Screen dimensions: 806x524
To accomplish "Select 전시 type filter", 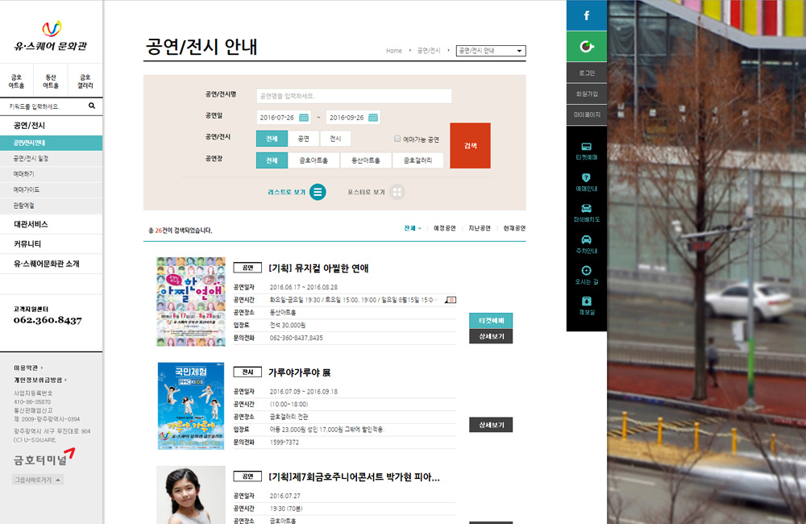I will point(335,139).
